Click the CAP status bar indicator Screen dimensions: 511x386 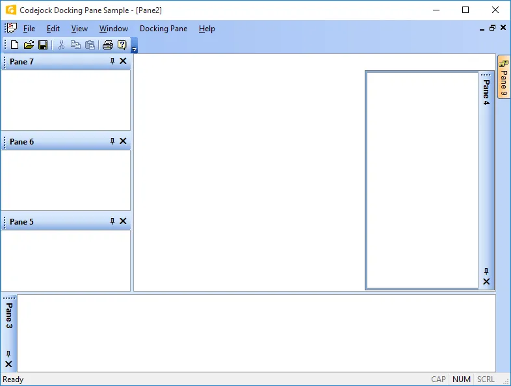click(x=438, y=379)
